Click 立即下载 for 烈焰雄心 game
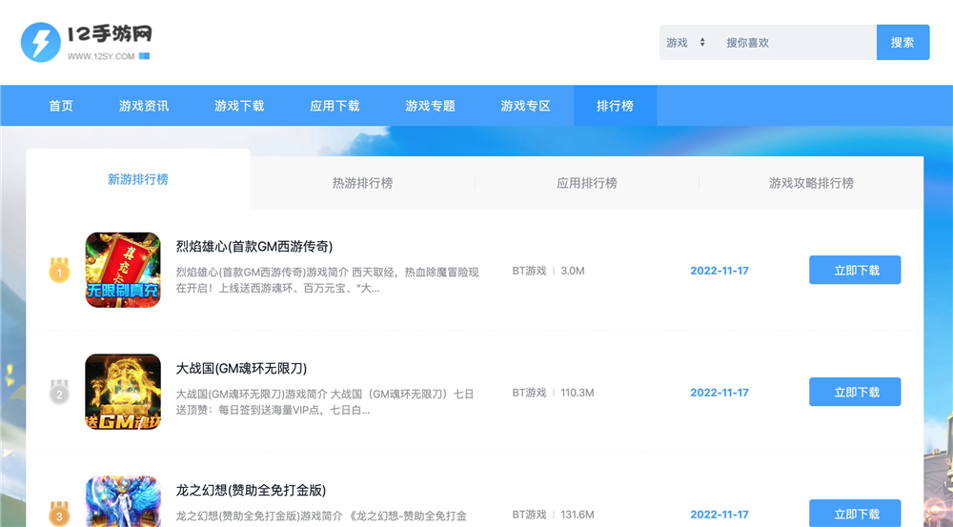 tap(855, 271)
